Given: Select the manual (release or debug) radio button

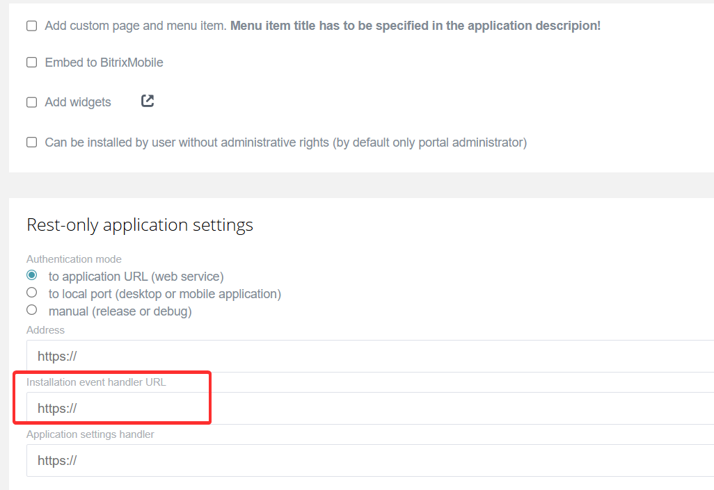Looking at the screenshot, I should coord(32,310).
